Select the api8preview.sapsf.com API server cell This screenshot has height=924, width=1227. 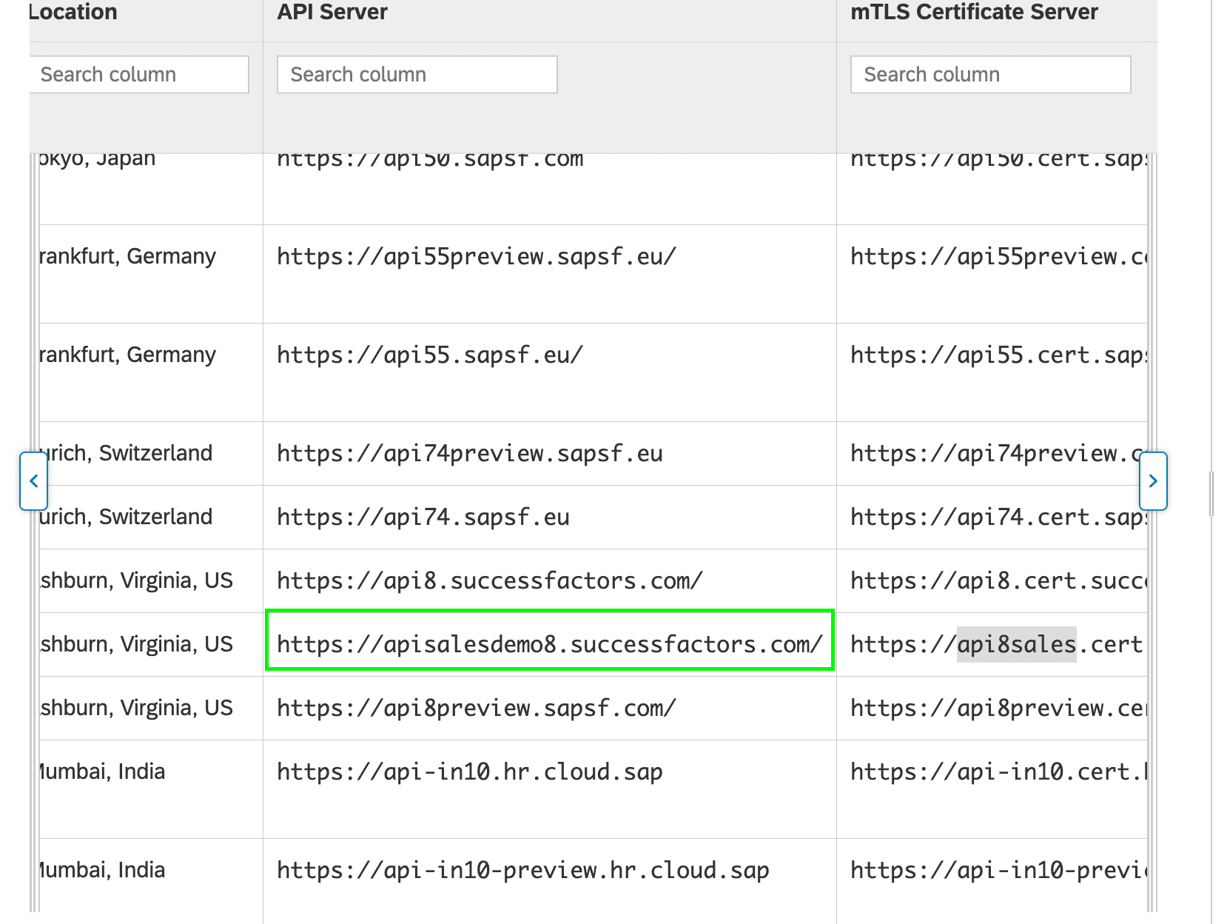point(550,708)
